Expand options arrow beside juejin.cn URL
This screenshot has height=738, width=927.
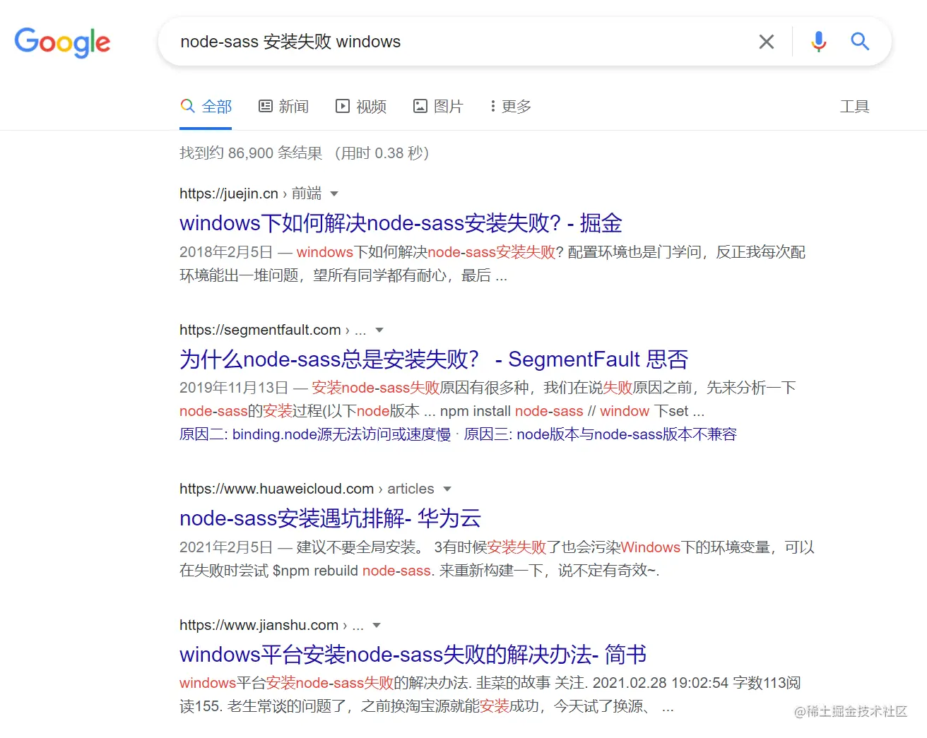click(334, 194)
